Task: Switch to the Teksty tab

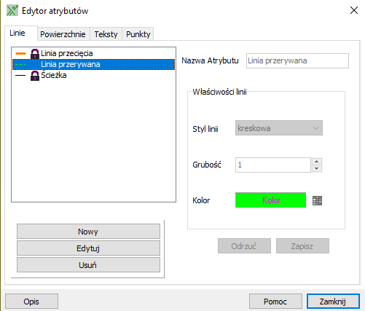Action: [x=106, y=34]
